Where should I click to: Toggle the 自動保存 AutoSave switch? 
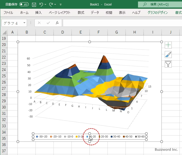tap(24, 4)
